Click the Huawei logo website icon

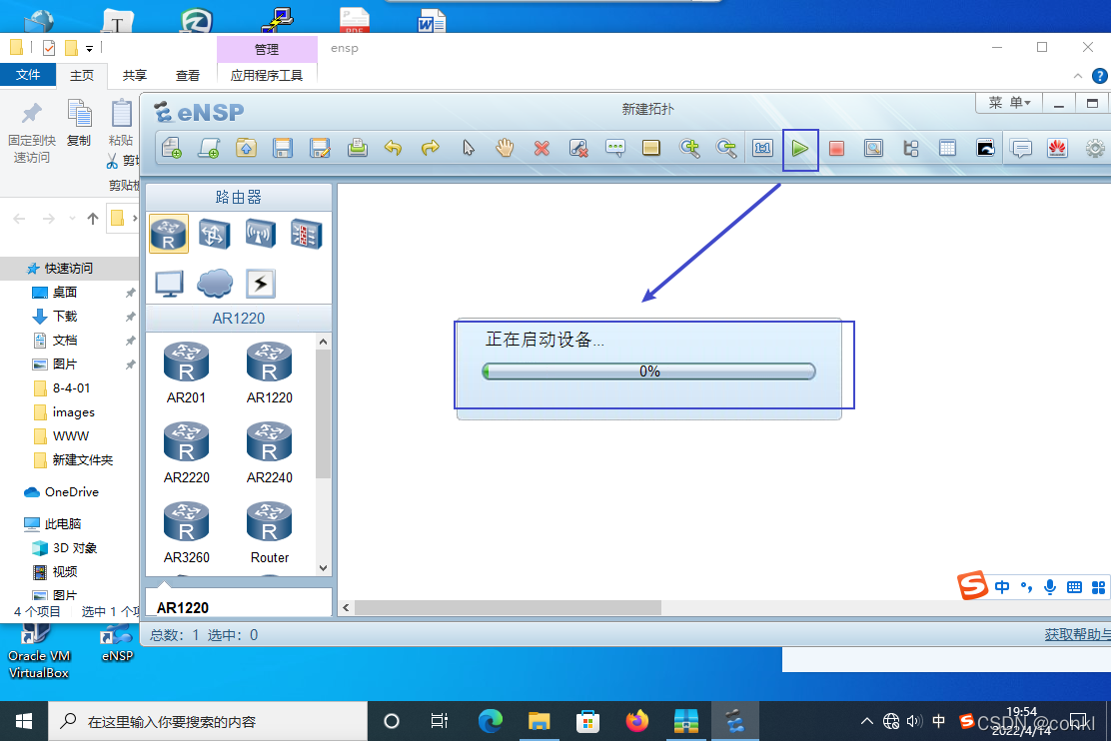1057,148
